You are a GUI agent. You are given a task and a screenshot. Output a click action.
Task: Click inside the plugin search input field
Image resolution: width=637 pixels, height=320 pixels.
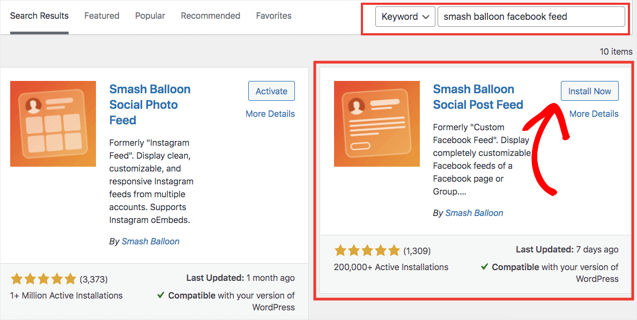[532, 17]
